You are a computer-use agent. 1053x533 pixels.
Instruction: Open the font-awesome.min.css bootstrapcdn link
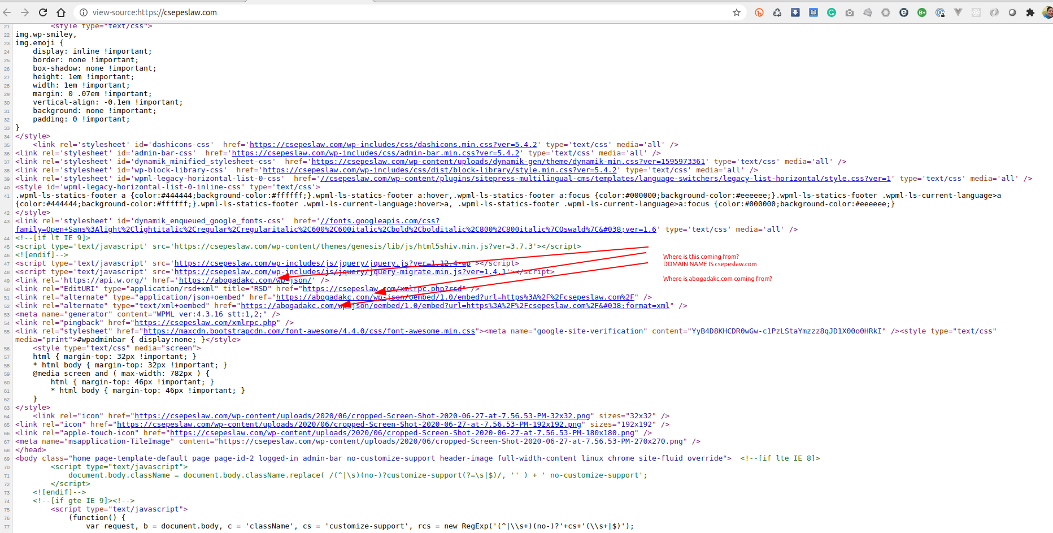point(309,331)
